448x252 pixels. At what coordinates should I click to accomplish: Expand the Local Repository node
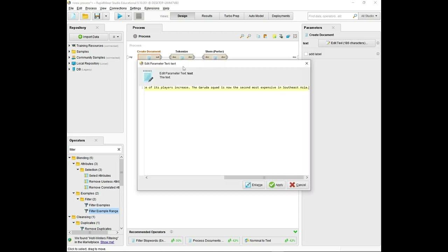[69, 63]
